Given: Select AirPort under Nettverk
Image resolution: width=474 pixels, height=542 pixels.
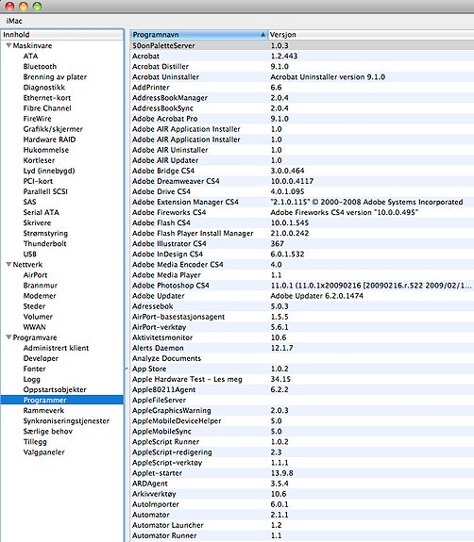Looking at the screenshot, I should (x=35, y=275).
